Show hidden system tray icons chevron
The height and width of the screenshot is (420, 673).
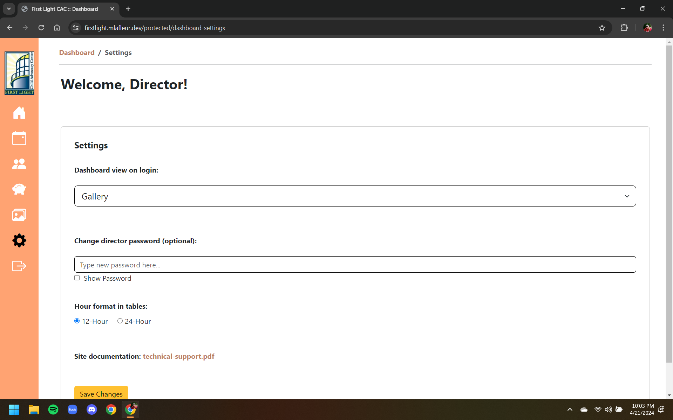pos(570,409)
